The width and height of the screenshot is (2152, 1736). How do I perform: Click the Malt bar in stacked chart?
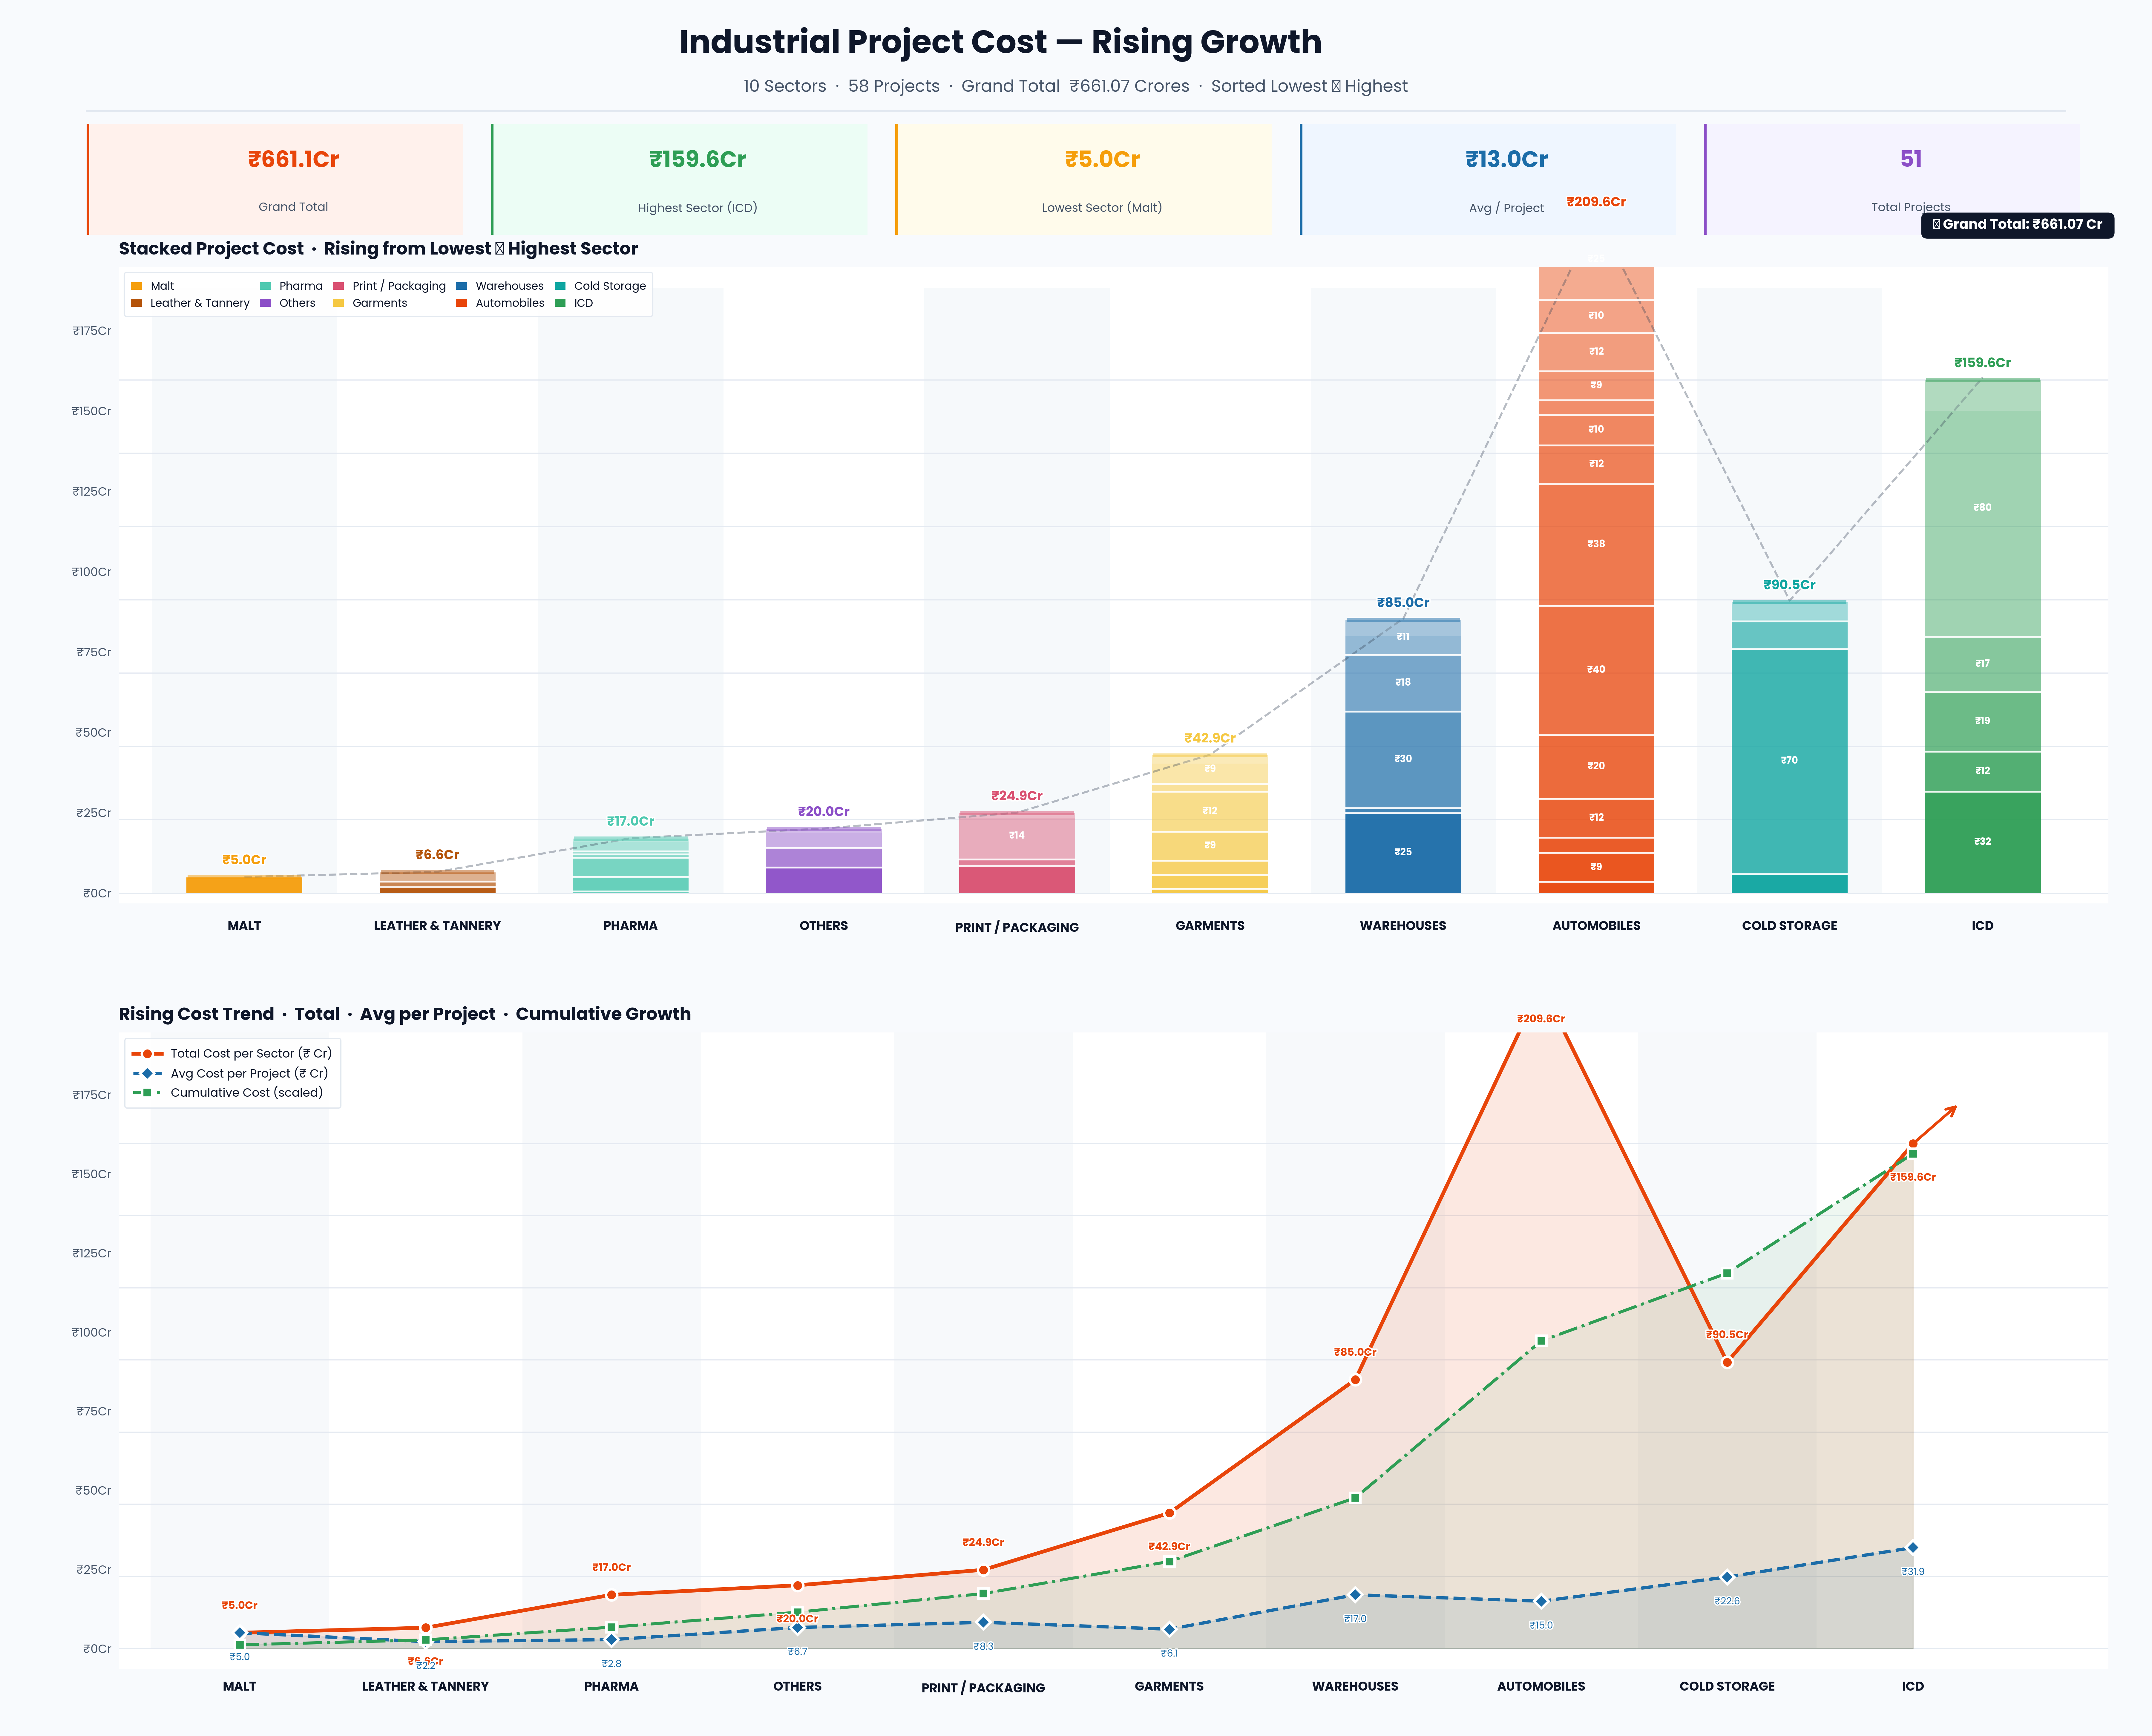tap(244, 885)
